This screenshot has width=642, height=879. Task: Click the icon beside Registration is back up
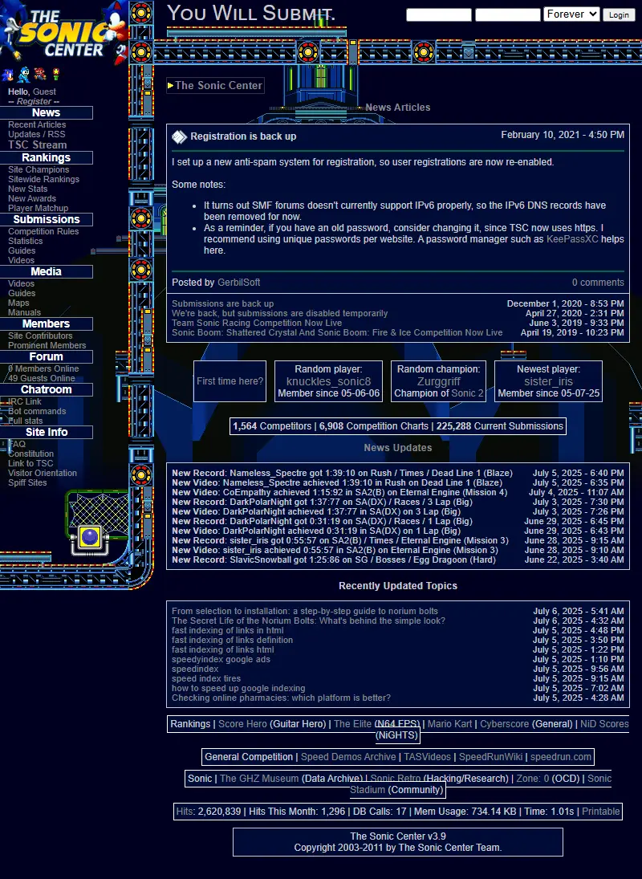pyautogui.click(x=179, y=136)
